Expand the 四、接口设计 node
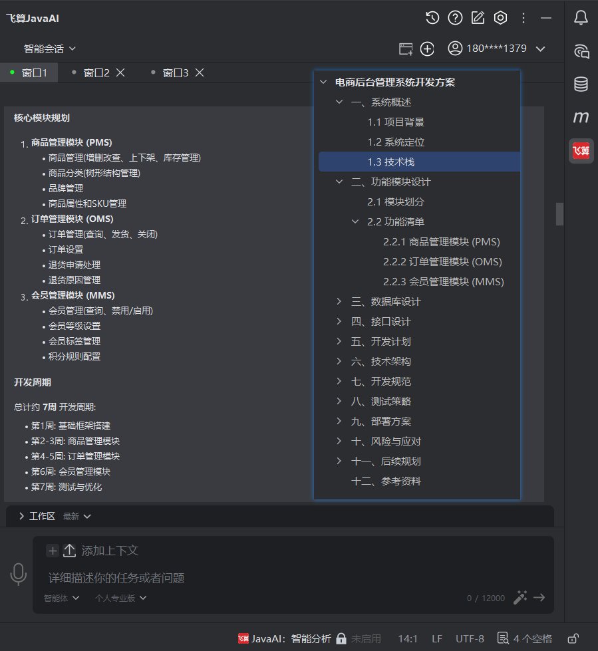 (339, 321)
